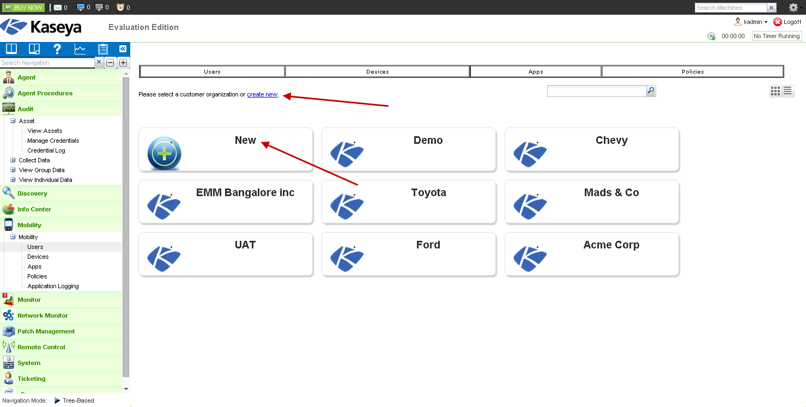Open the mail envelope icon in top bar
Image resolution: width=806 pixels, height=407 pixels.
click(57, 7)
